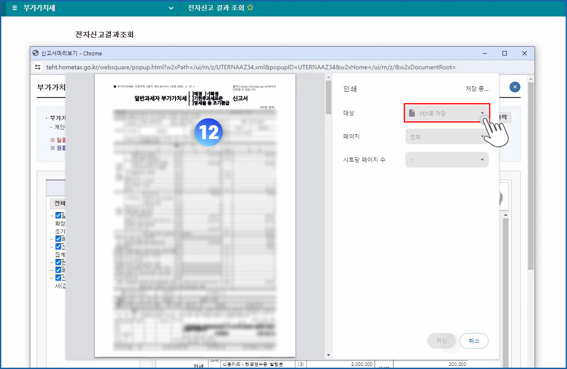Click the up arrow of inner document scrollbar
This screenshot has width=567, height=369.
505,215
